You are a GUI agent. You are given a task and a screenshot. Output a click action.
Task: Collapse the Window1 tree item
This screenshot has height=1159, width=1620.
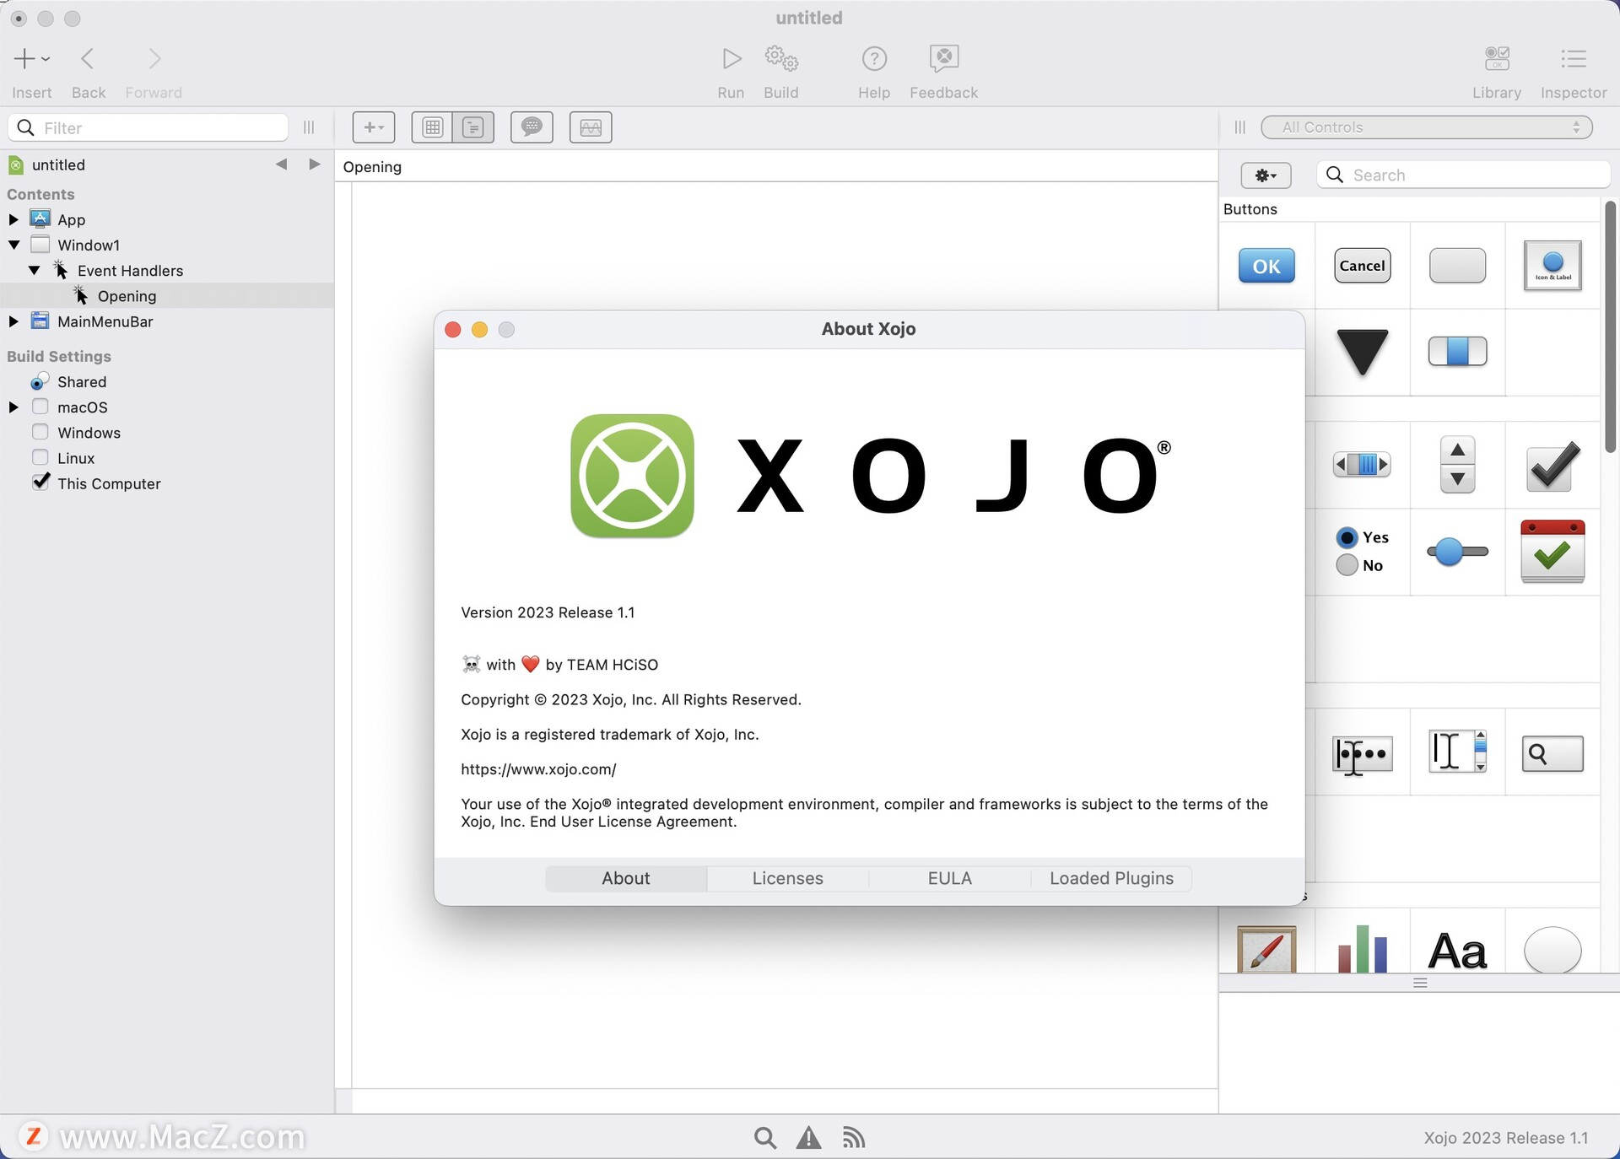pos(13,245)
